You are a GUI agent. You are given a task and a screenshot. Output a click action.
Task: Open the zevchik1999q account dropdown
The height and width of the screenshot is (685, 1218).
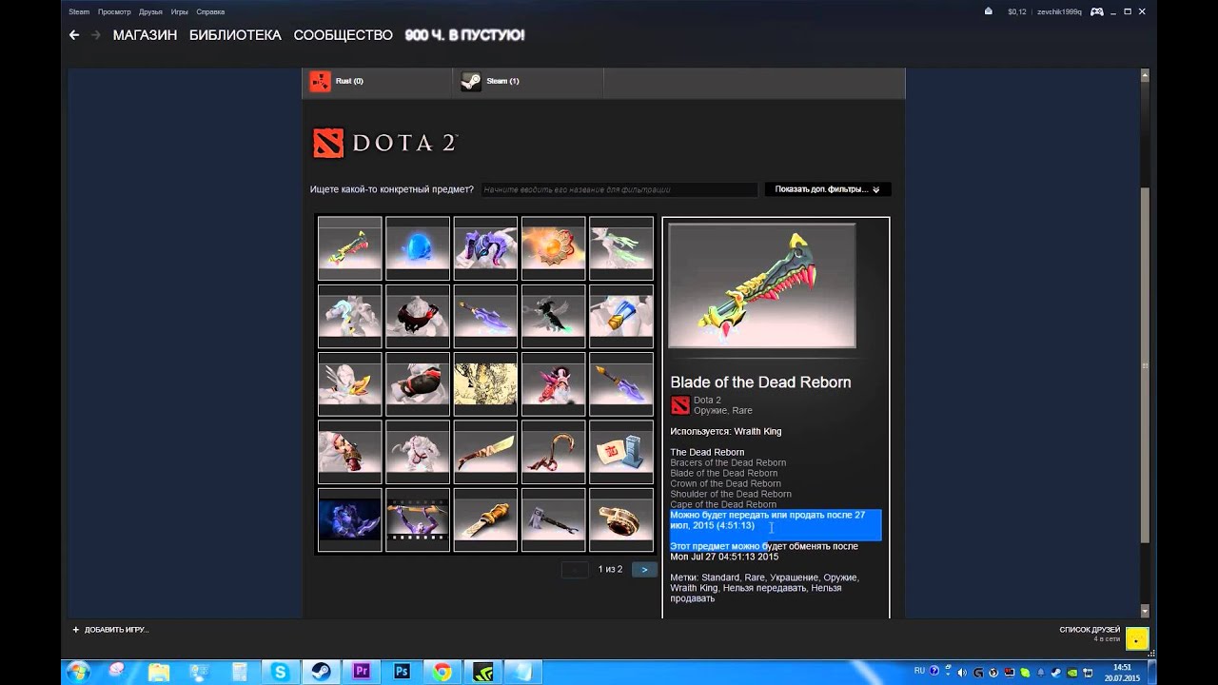pyautogui.click(x=1059, y=11)
